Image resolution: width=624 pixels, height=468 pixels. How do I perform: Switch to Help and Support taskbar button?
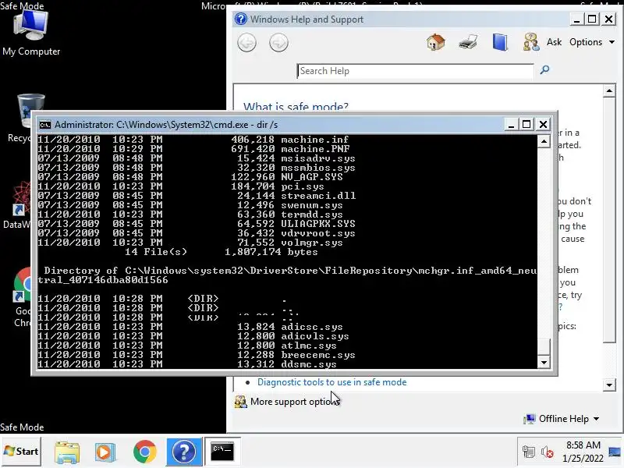[184, 452]
